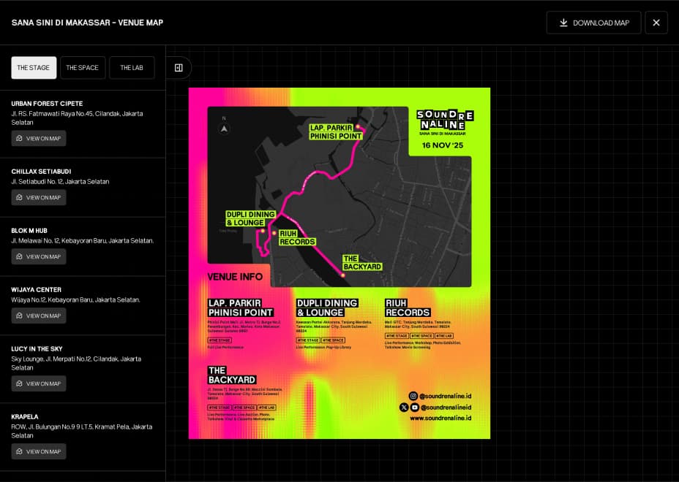The width and height of the screenshot is (679, 482).
Task: Click the map icon in Krapela's button
Action: click(20, 451)
